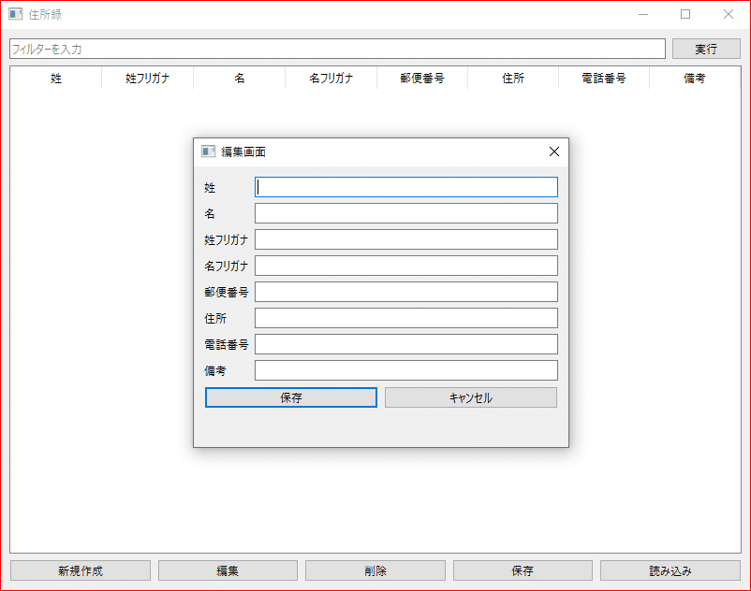Image resolution: width=751 pixels, height=591 pixels.
Task: Click the 郵便番号 column header
Action: click(x=422, y=78)
